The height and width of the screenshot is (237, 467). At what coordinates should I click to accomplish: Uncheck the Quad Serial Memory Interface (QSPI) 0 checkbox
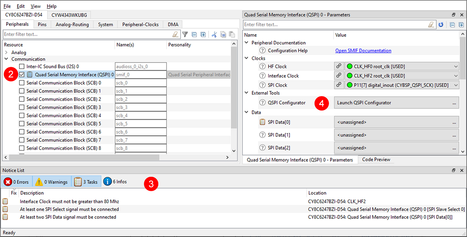[22, 75]
